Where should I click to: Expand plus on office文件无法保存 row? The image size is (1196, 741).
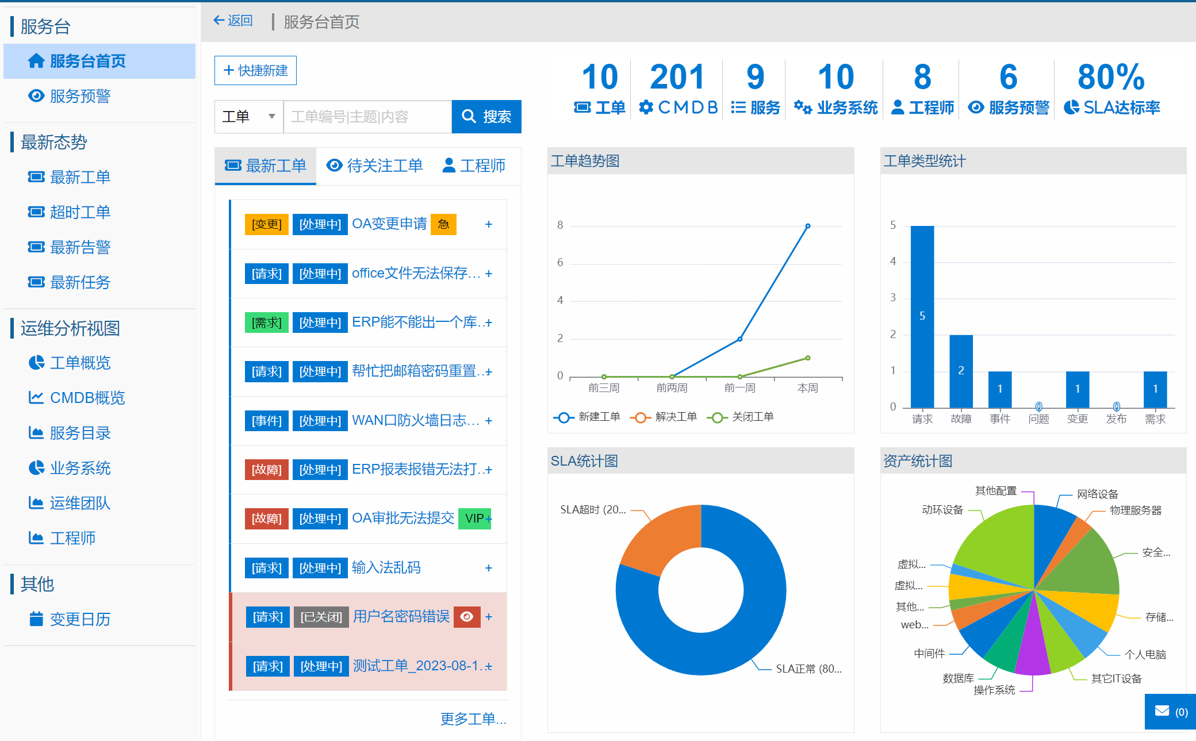pos(489,274)
